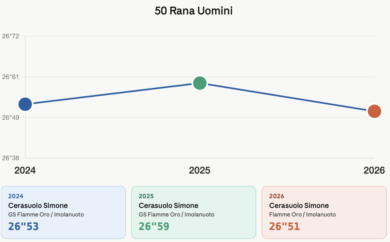This screenshot has width=390, height=242.
Task: Select the 2026 x-axis label
Action: coord(374,170)
